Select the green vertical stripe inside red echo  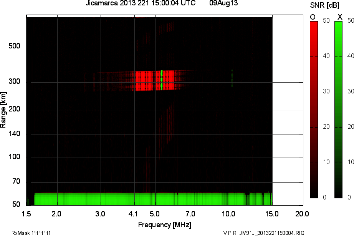(x=162, y=80)
